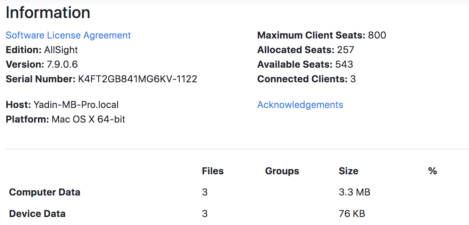This screenshot has width=469, height=225.
Task: Click the 76 KB size value
Action: (352, 214)
